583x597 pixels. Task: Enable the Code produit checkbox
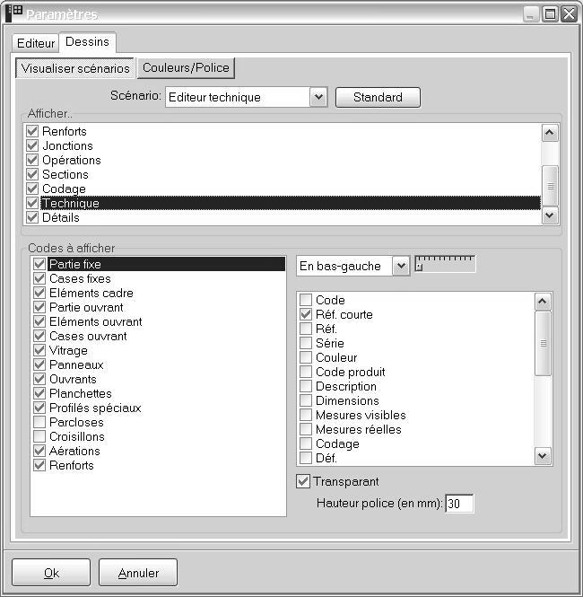point(306,372)
